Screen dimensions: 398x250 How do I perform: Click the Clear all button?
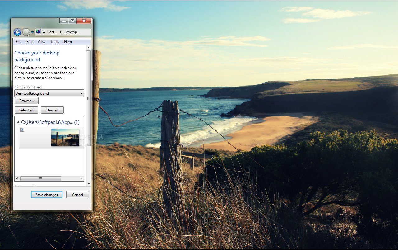pos(52,110)
